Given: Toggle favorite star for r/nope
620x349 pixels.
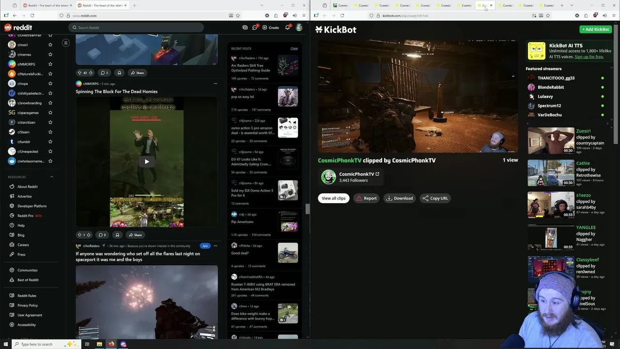Looking at the screenshot, I should (x=50, y=84).
